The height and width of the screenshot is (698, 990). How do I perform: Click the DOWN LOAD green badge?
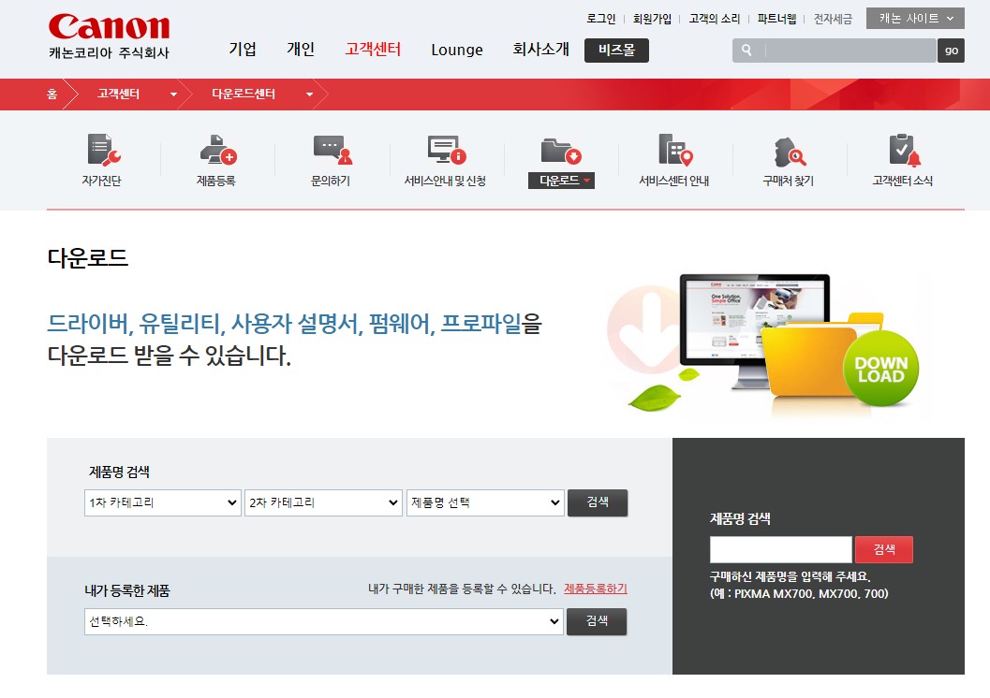(x=880, y=369)
